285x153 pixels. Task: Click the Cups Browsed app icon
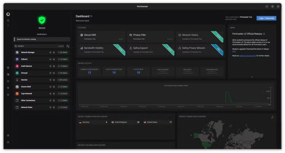(x=17, y=94)
